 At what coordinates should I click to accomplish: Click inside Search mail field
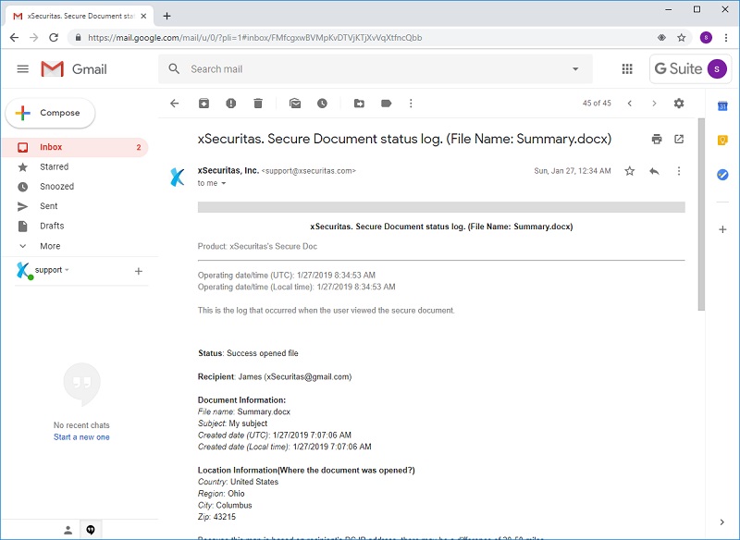click(x=376, y=68)
